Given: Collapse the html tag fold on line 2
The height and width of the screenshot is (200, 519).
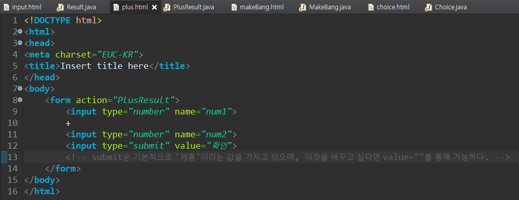Looking at the screenshot, I should (x=20, y=32).
